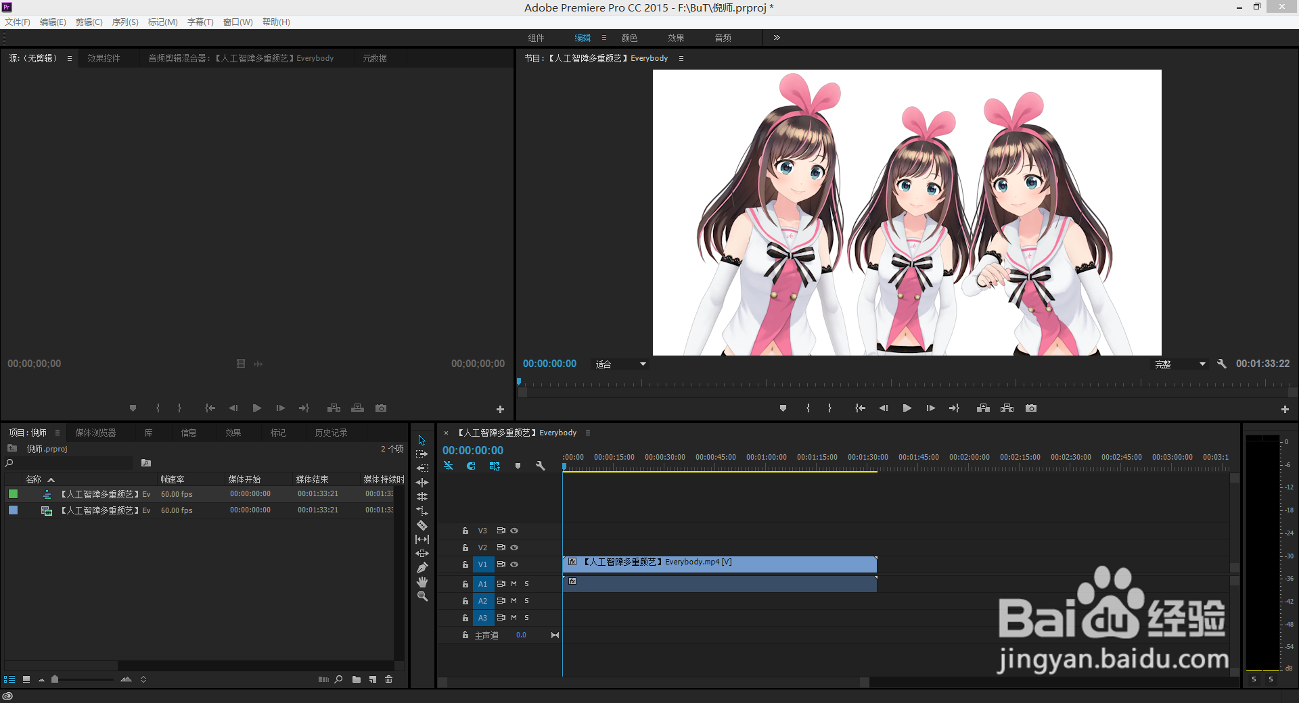This screenshot has height=703, width=1299.
Task: Switch to the 颜色 workspace
Action: pyautogui.click(x=629, y=38)
